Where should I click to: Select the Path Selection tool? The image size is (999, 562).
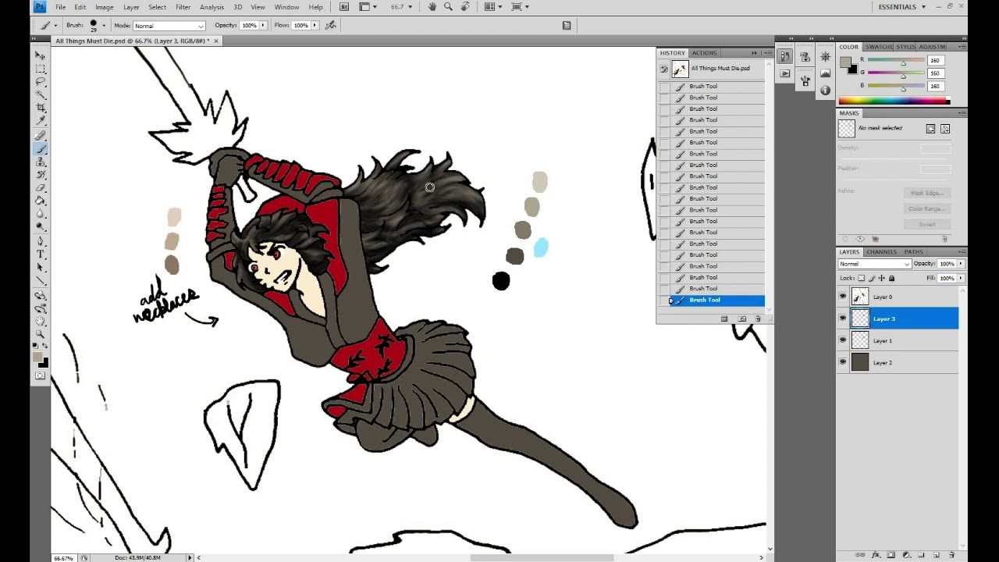coord(41,268)
